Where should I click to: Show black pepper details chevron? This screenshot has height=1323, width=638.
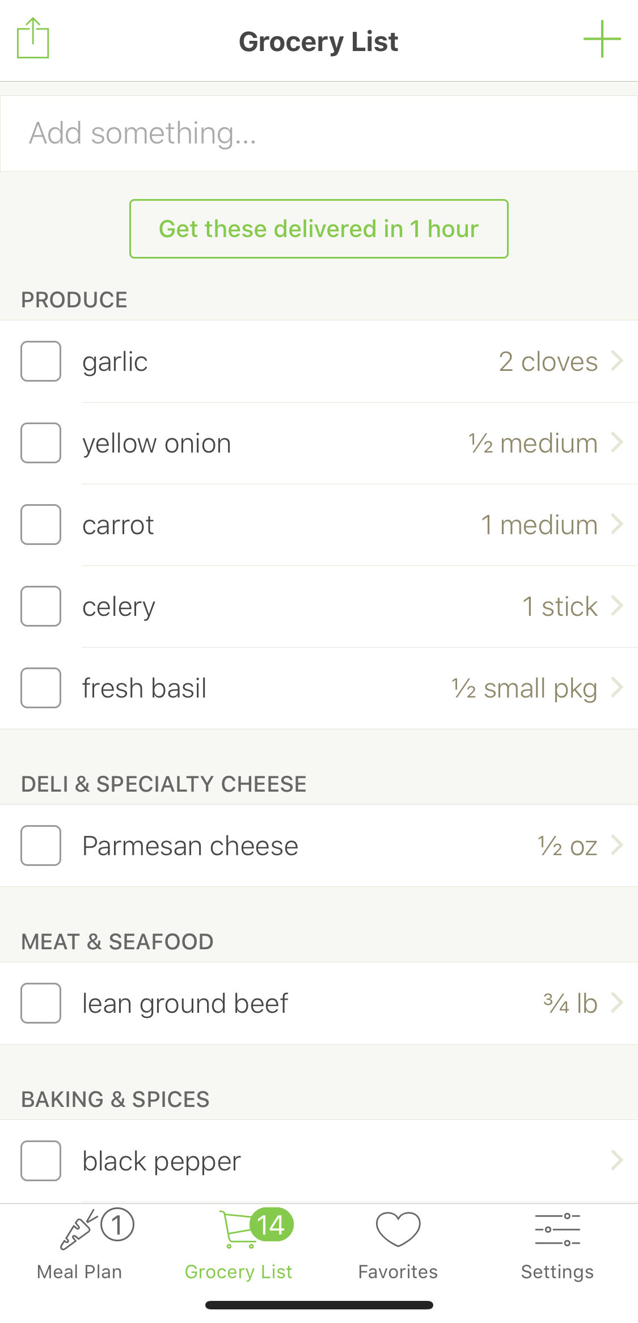[617, 1160]
